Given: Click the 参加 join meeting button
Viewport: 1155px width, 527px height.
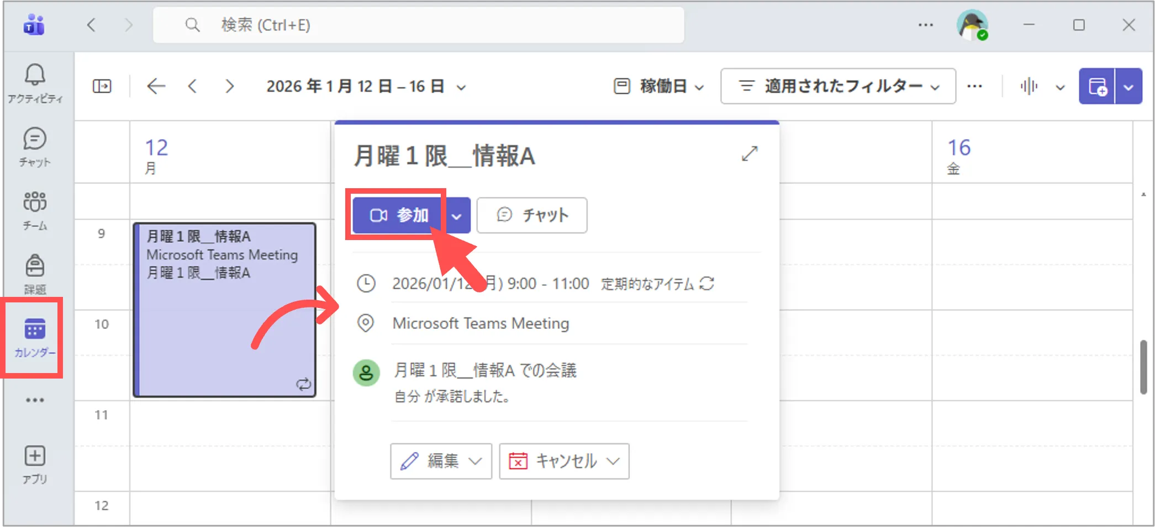Looking at the screenshot, I should click(x=398, y=215).
